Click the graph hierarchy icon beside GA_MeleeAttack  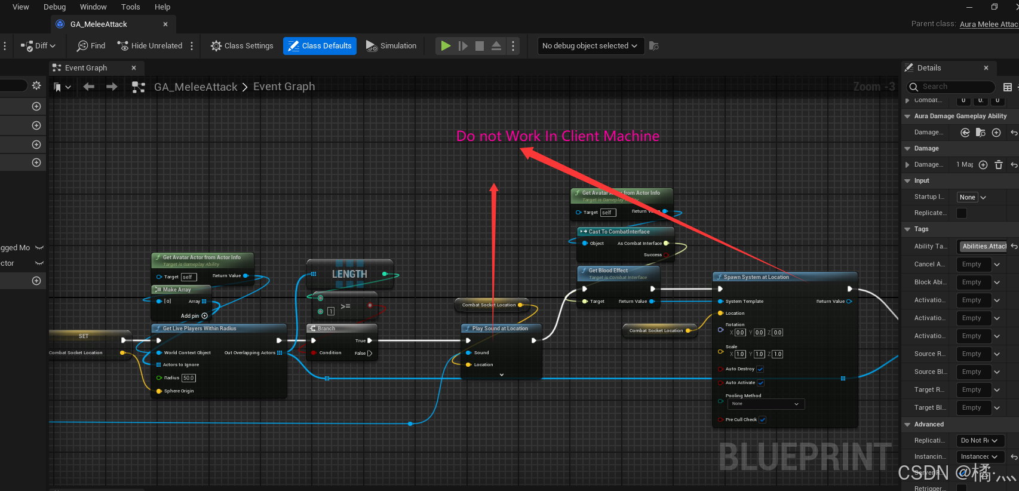139,87
